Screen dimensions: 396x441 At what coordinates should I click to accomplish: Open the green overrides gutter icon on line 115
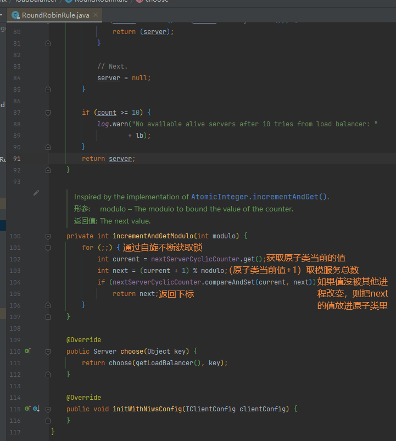tap(28, 409)
